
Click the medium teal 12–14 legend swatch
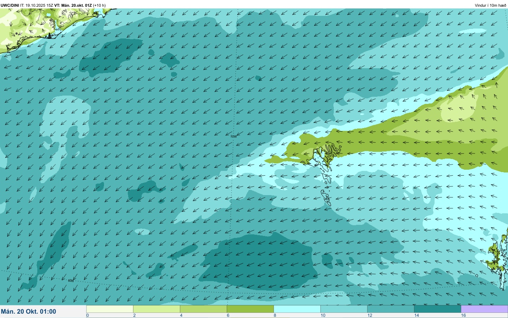(x=391, y=309)
